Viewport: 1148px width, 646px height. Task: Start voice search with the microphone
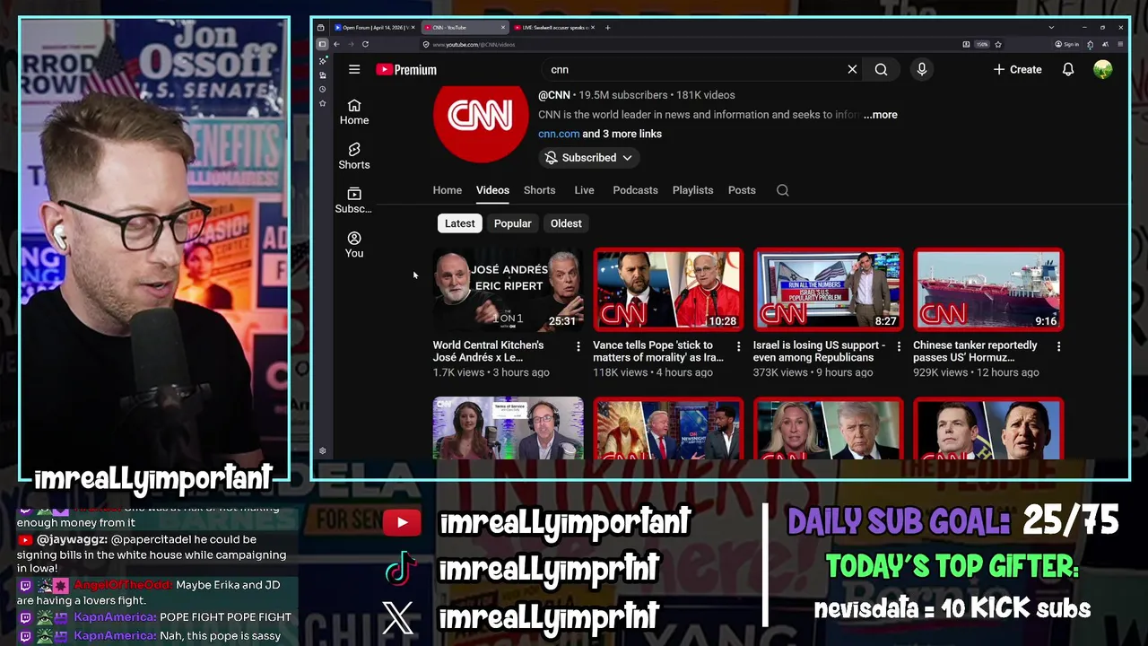coord(921,69)
